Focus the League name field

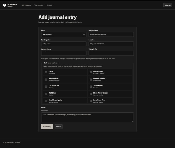(x=111, y=35)
